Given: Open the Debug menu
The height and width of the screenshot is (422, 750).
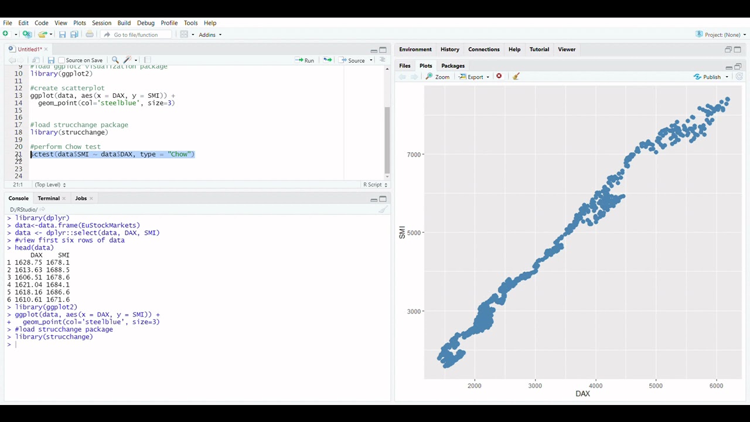Looking at the screenshot, I should (x=146, y=23).
